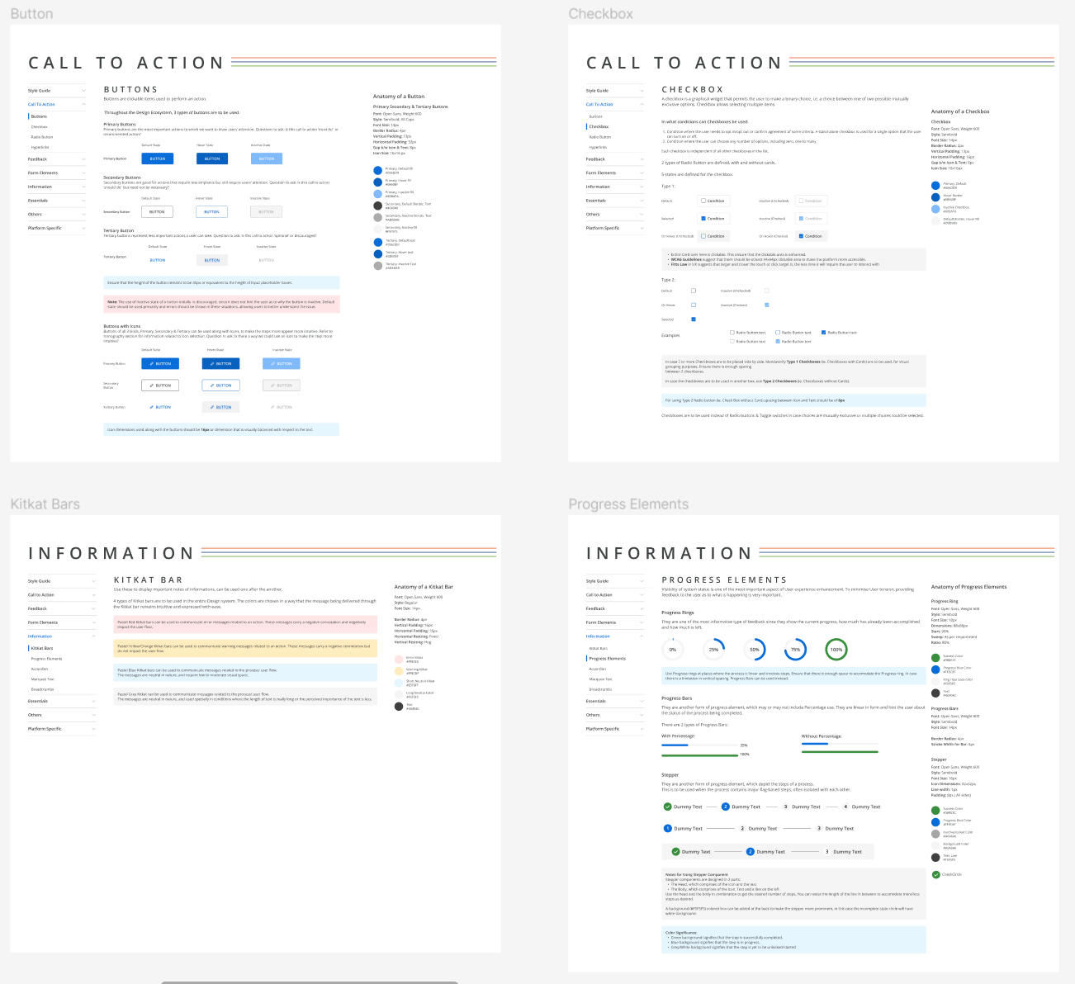Click the green 100% progress ring
Screen dimensions: 1075x984
(x=836, y=650)
